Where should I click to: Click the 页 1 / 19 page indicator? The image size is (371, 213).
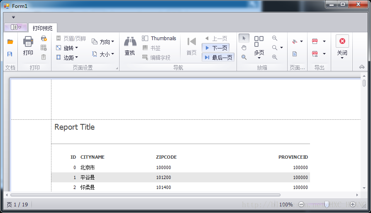(x=17, y=204)
